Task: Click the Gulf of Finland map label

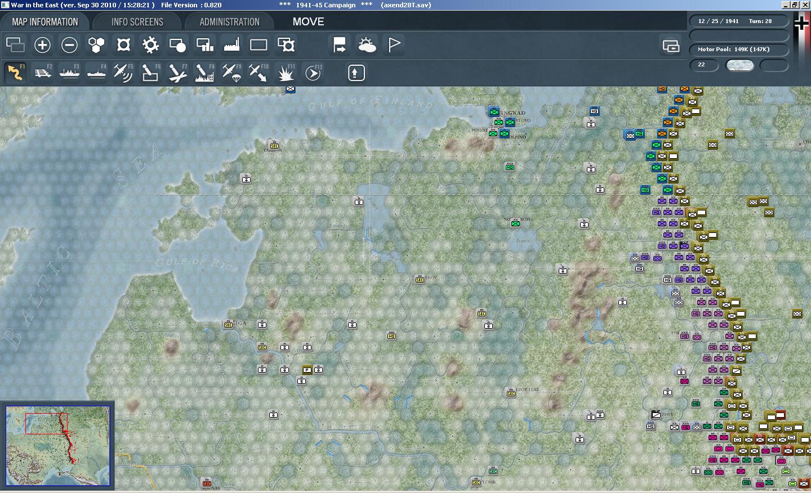Action: pyautogui.click(x=371, y=104)
